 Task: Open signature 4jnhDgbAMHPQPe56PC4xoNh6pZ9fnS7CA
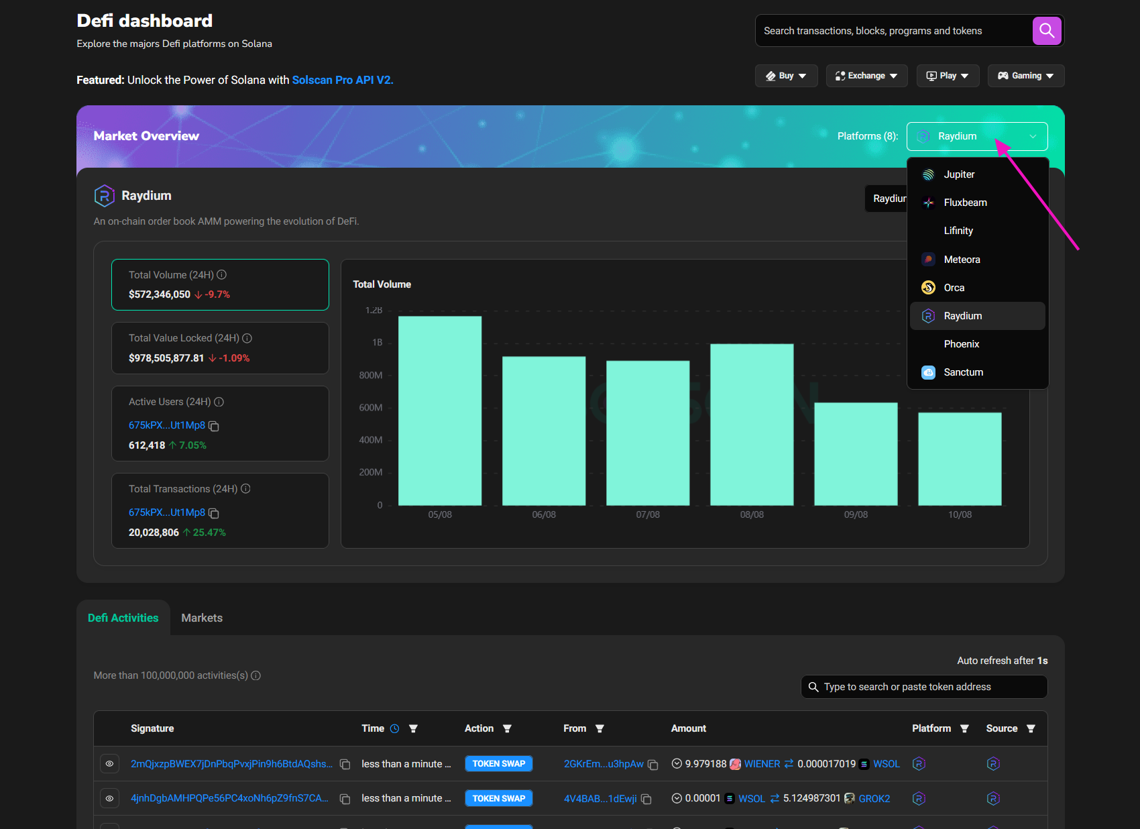pos(229,798)
